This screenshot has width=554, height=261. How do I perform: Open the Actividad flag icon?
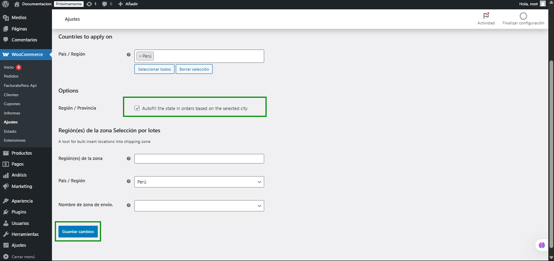[486, 16]
